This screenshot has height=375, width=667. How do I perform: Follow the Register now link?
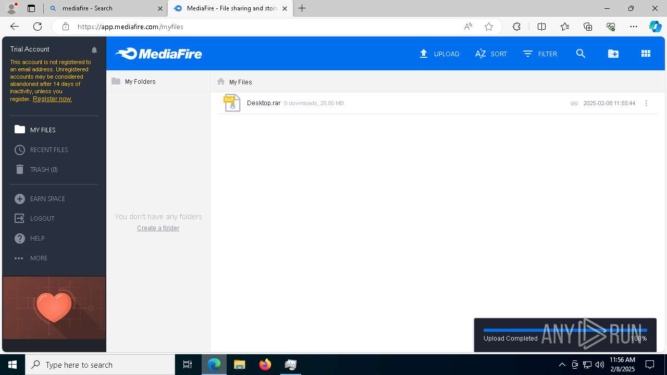52,99
